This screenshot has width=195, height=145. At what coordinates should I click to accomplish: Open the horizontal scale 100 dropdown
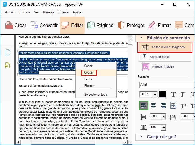click(x=163, y=128)
